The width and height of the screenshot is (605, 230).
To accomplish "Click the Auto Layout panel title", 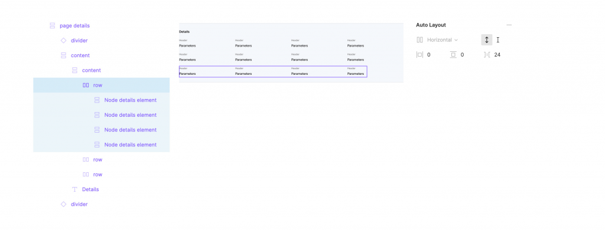I will pos(431,25).
